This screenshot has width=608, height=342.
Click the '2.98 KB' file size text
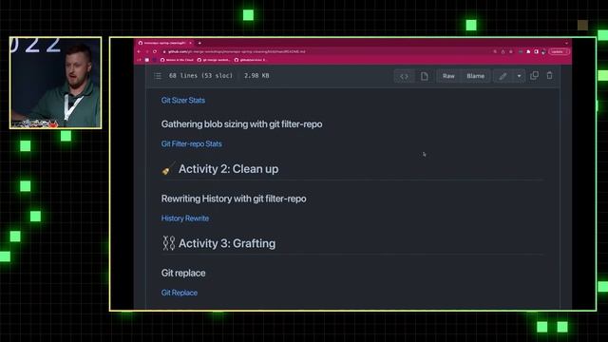[x=256, y=76]
